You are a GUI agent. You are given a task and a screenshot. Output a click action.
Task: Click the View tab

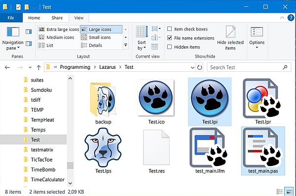[79, 18]
